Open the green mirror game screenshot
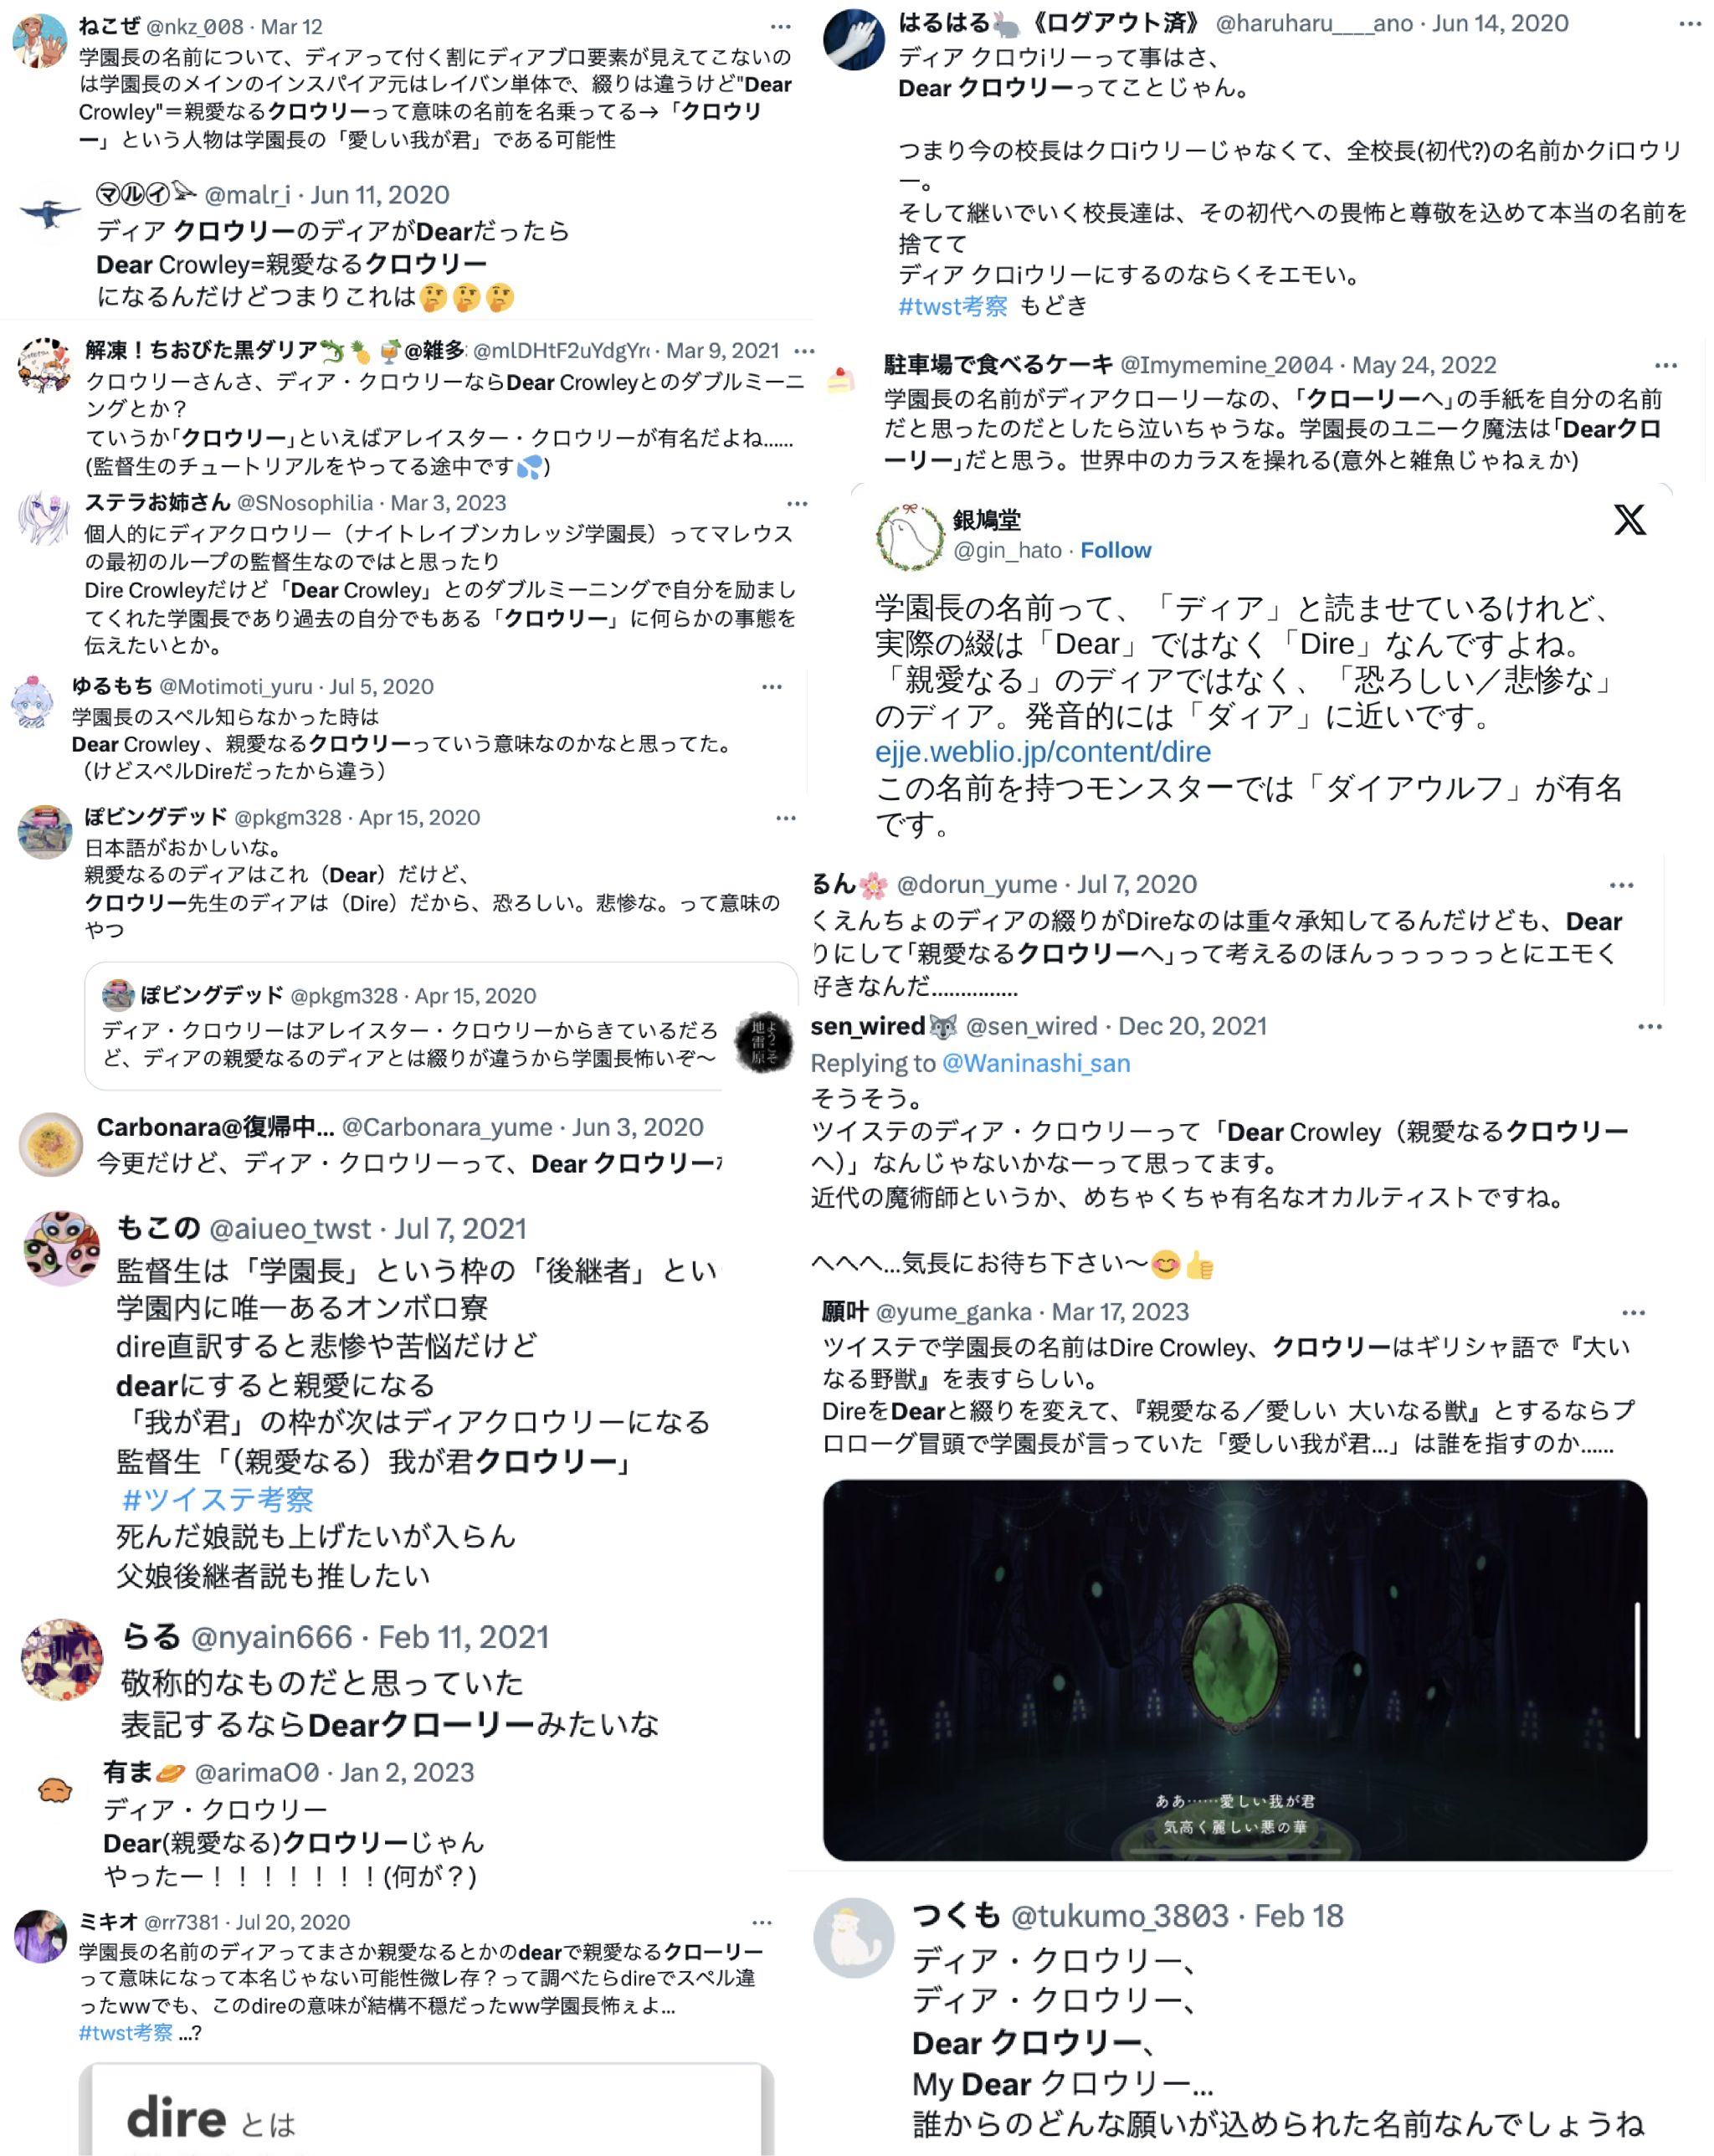This screenshot has height=2156, width=1714. 1234,1670
